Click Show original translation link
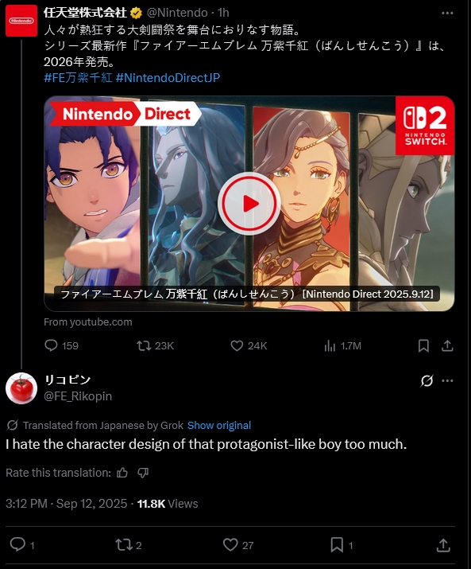Viewport: 471px width, 569px height. (219, 425)
